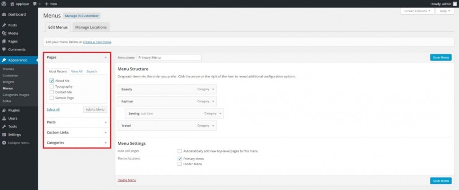
Task: Open the Dashboard icon in sidebar
Action: 4,14
